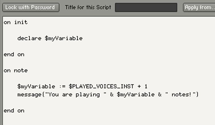Click $PLAYED_VOICES_INST in the code
Screen dimensions: 215x125
pyautogui.click(x=101, y=87)
